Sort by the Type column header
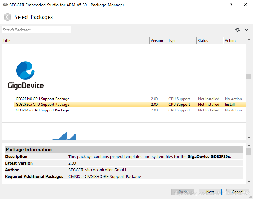This screenshot has width=253, height=199. pyautogui.click(x=181, y=41)
